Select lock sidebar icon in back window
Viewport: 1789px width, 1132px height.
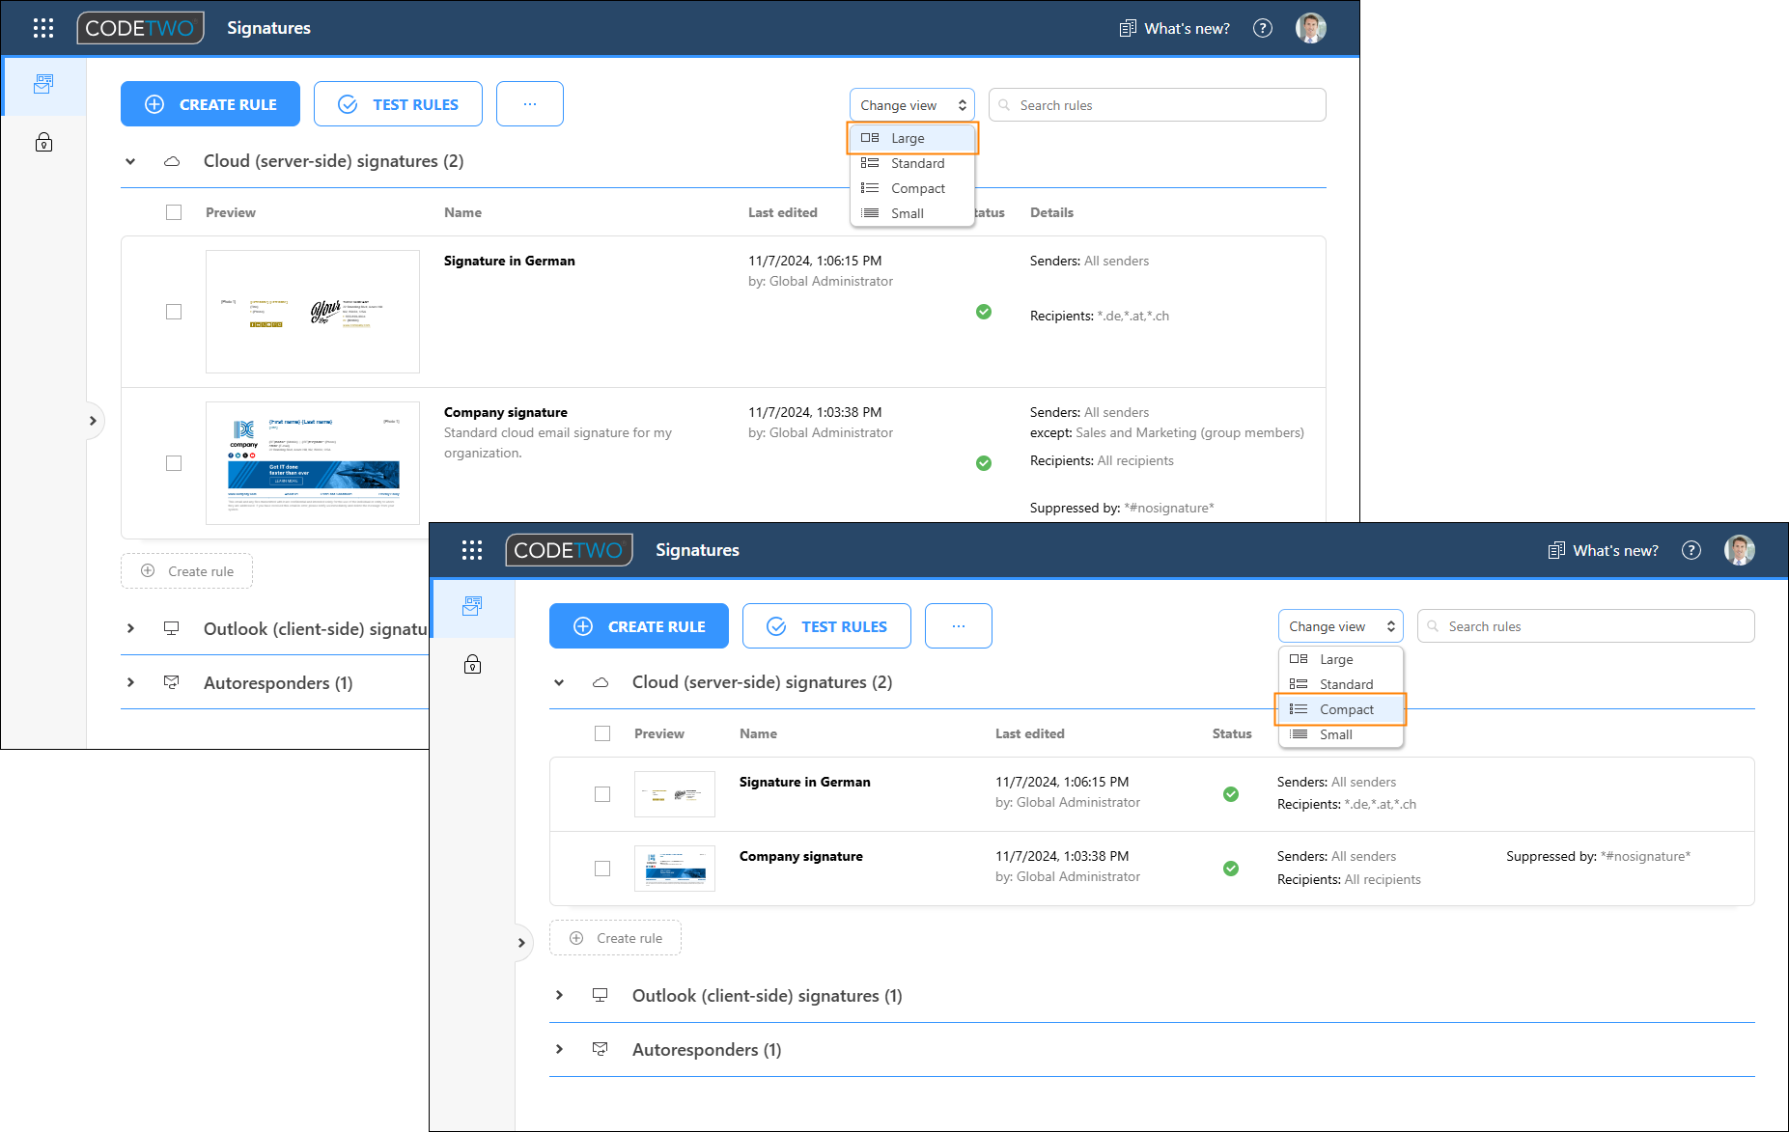tap(43, 143)
